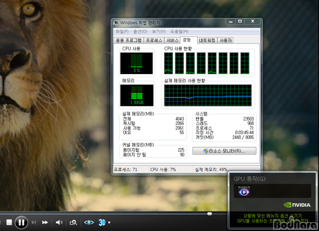The height and width of the screenshot is (231, 319).
Task: Click the 리소스 모니터(R)... button
Action: pyautogui.click(x=224, y=151)
